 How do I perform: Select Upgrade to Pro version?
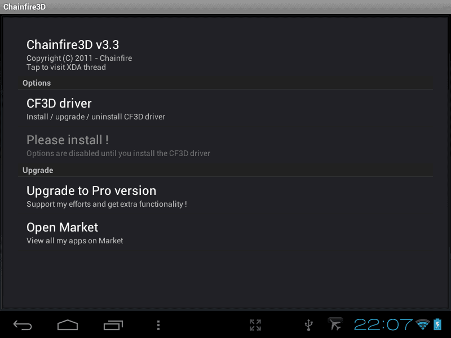[x=225, y=197]
